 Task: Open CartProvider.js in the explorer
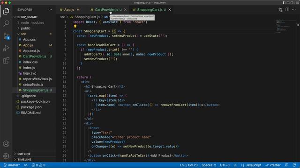pyautogui.click(x=34, y=56)
